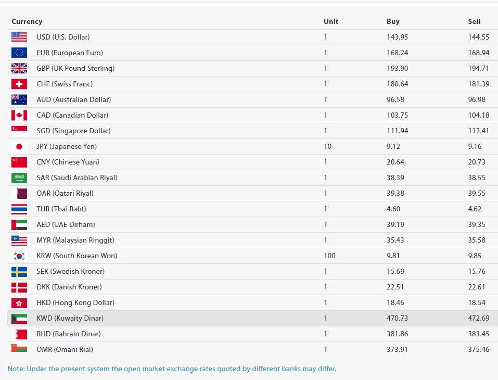Click the European Union flag icon
The width and height of the screenshot is (498, 380).
click(x=19, y=53)
